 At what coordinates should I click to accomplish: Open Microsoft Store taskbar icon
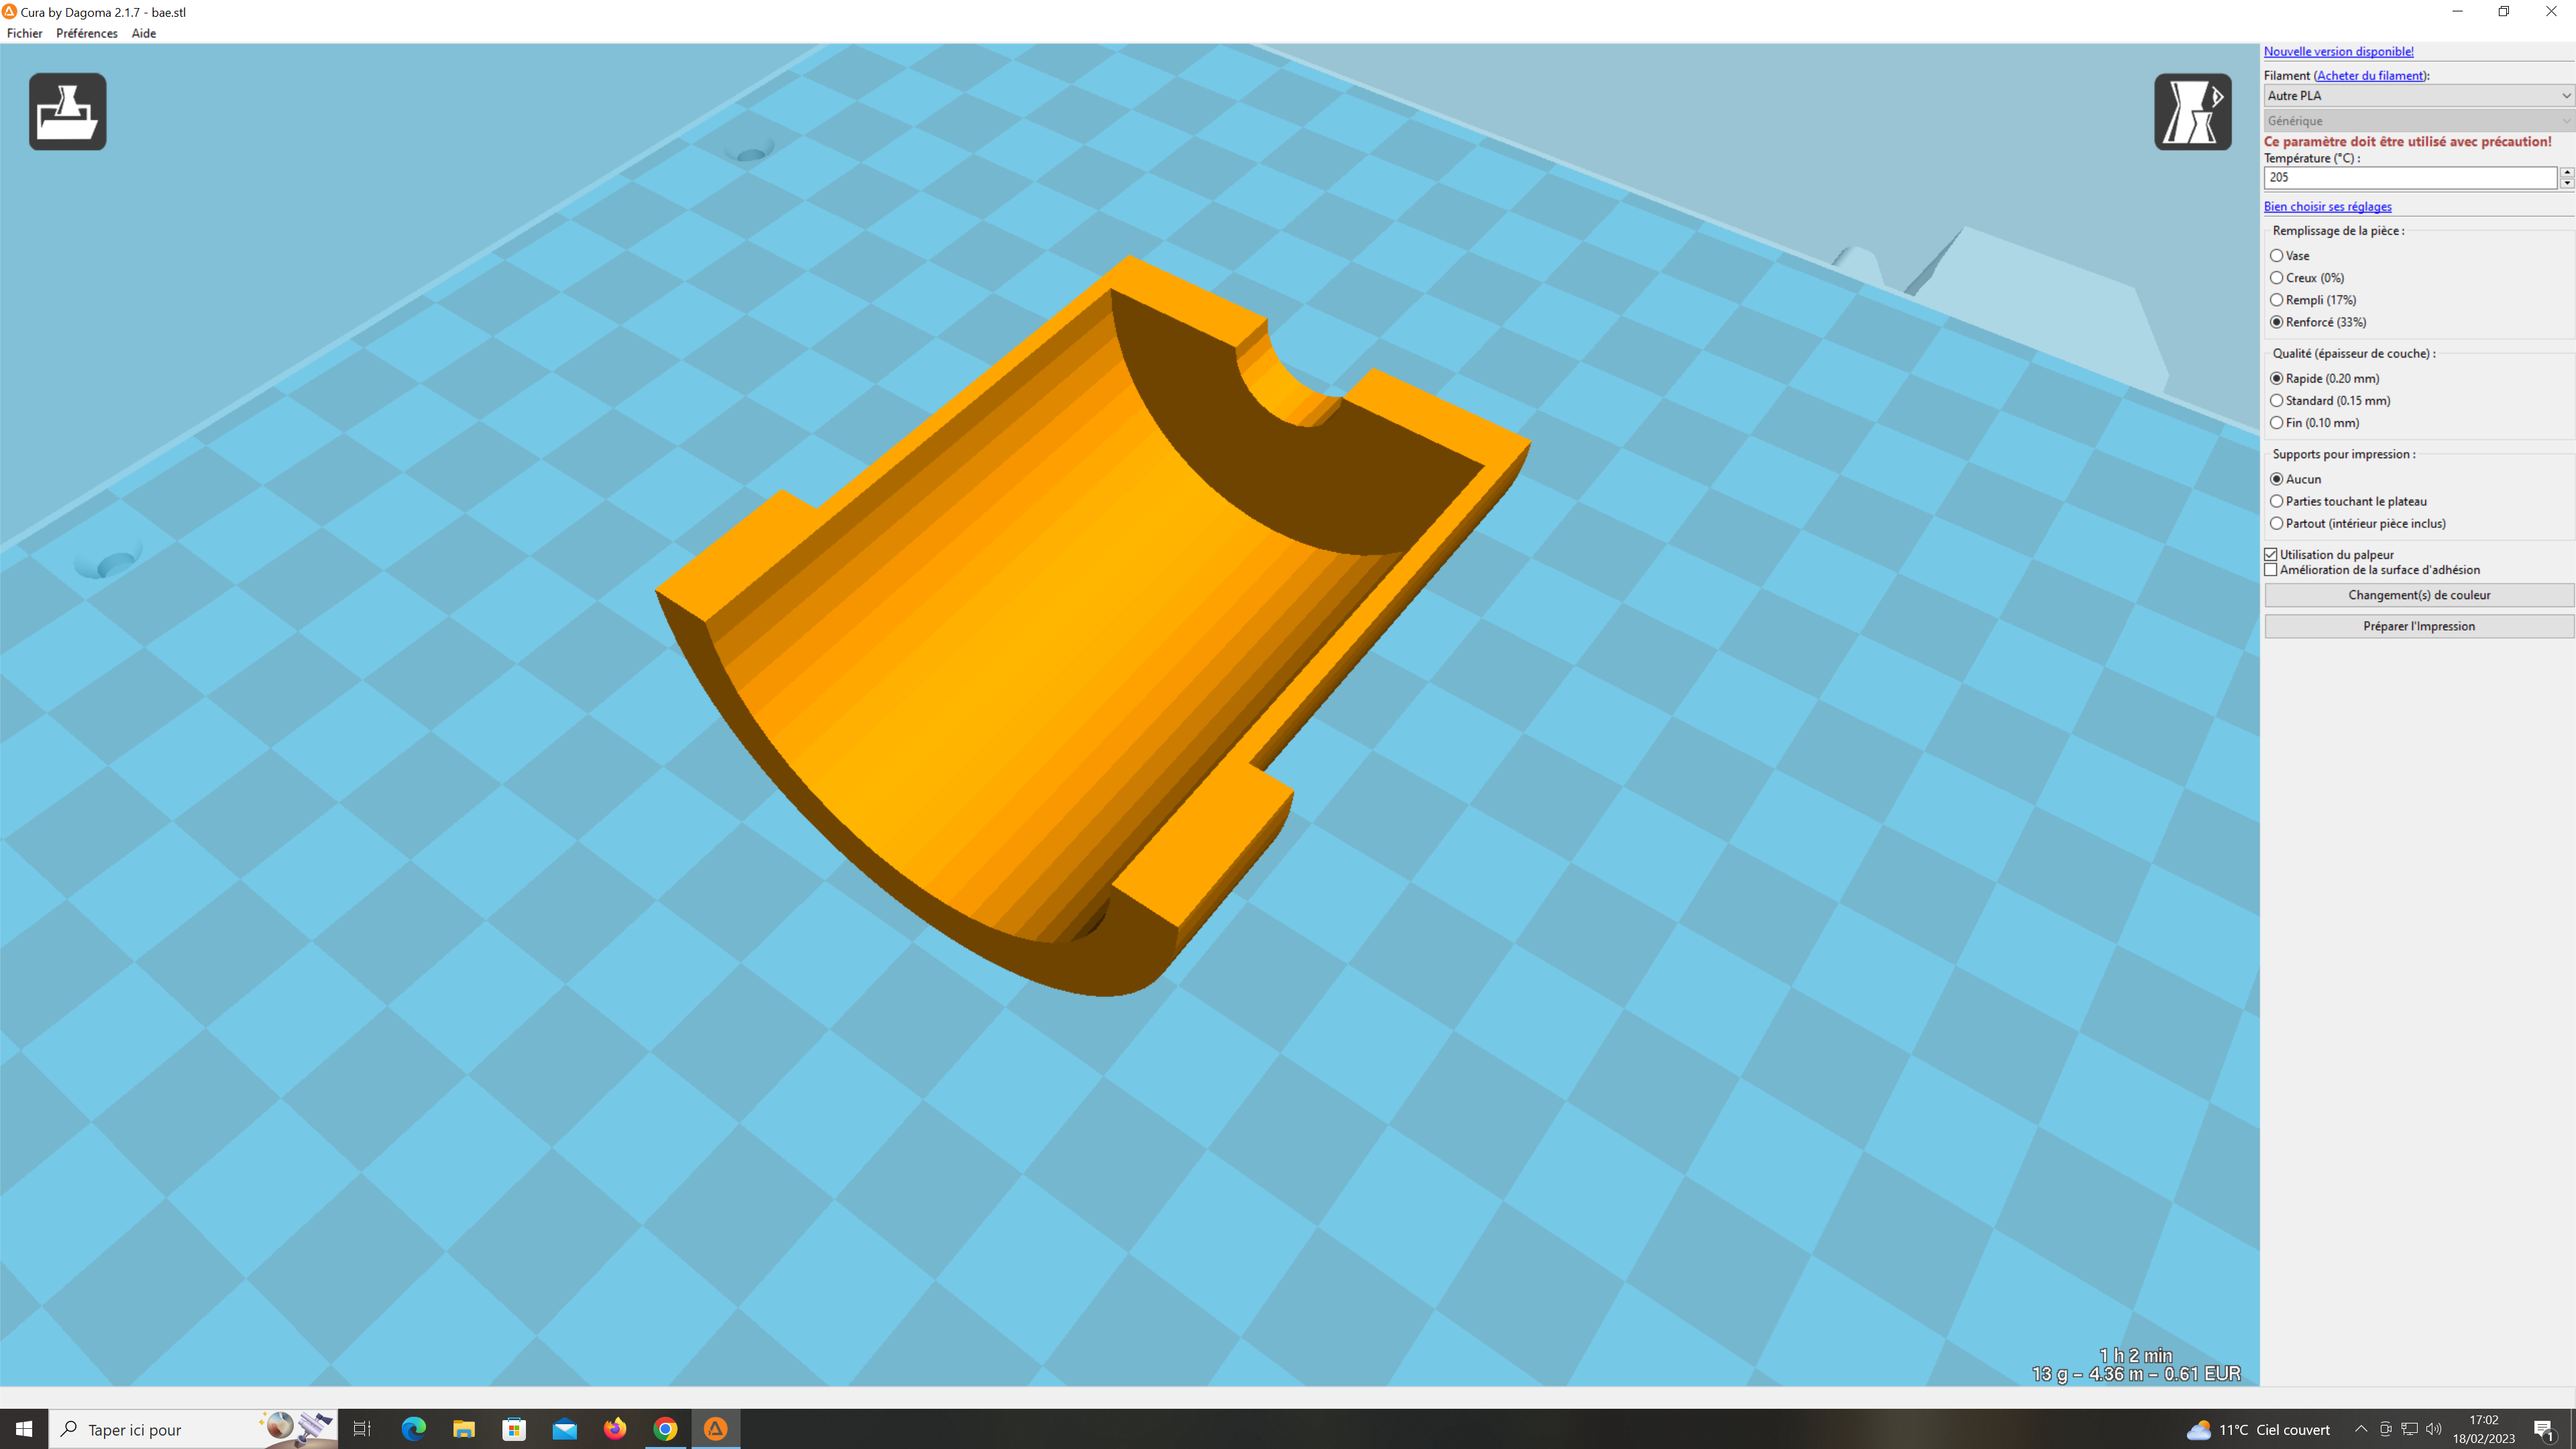[514, 1429]
